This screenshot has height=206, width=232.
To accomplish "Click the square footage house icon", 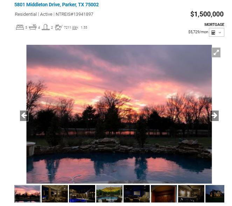I will point(58,27).
